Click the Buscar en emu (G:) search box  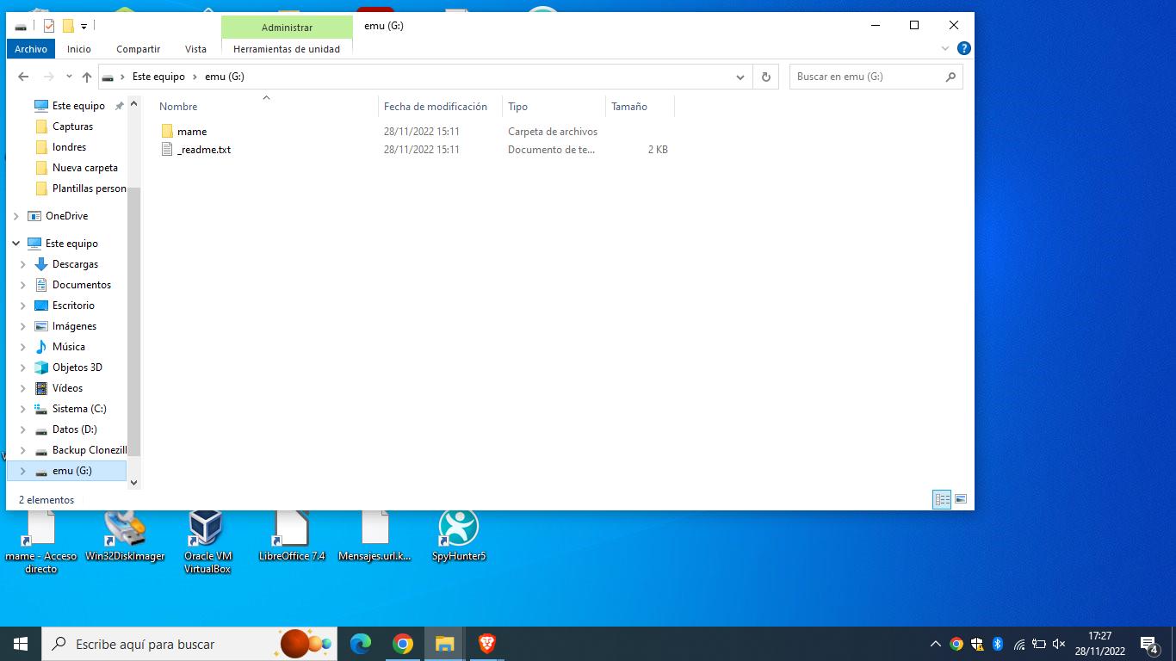tap(866, 77)
